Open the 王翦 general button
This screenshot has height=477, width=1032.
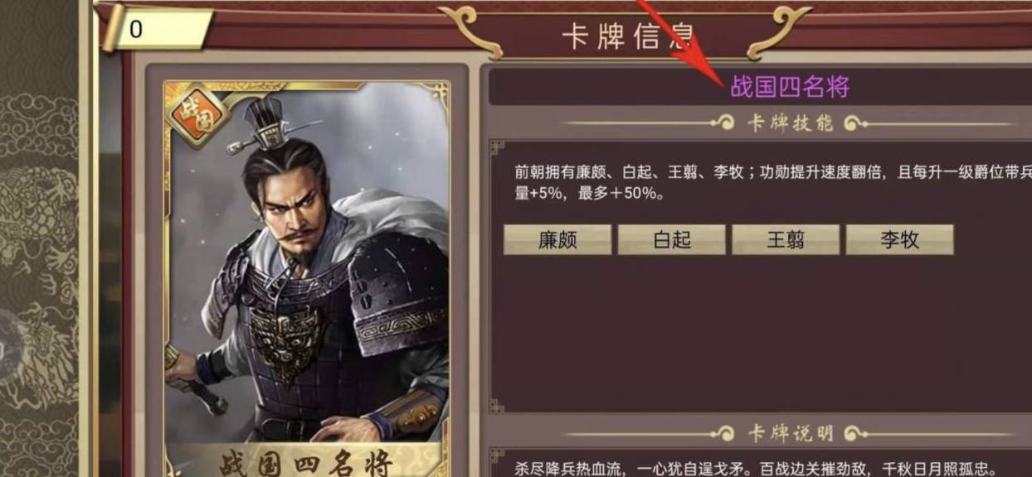(x=786, y=240)
